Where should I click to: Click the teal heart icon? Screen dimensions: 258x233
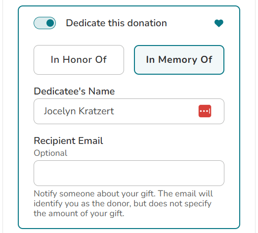tap(219, 23)
